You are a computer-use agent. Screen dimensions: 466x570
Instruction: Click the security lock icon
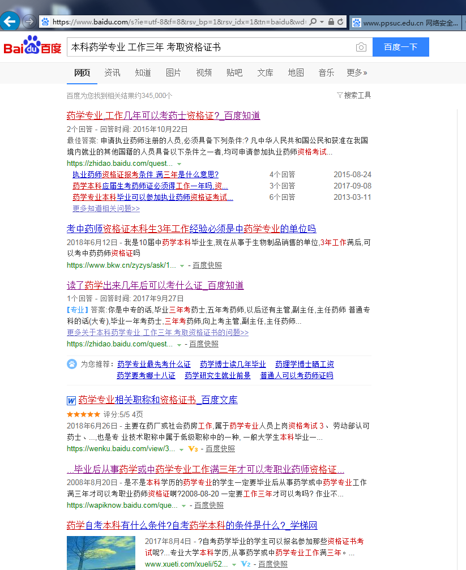click(x=331, y=22)
